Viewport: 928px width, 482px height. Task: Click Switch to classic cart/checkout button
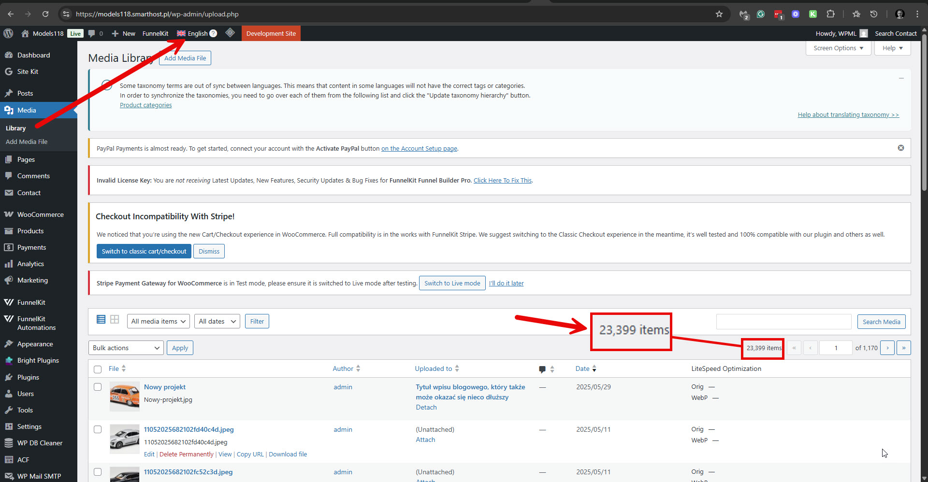tap(144, 251)
